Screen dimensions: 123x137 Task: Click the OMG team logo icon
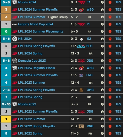(x=81, y=90)
